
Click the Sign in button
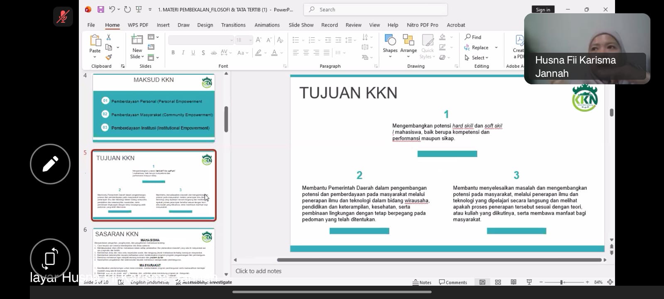(543, 10)
